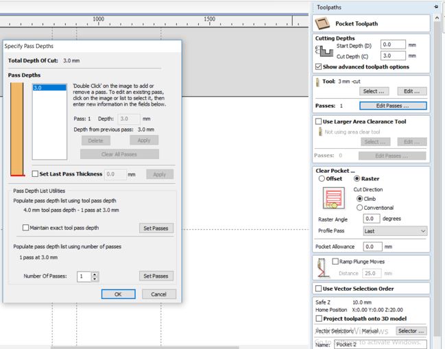Click the Total Depth Of Cut value
The height and width of the screenshot is (349, 445).
(x=71, y=60)
